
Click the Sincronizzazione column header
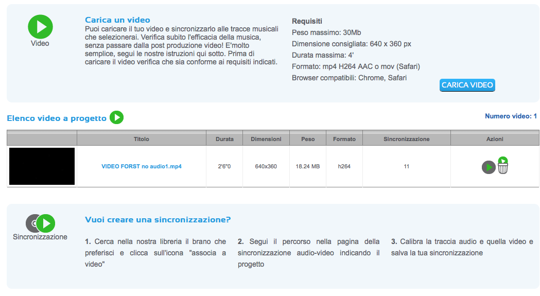point(407,139)
